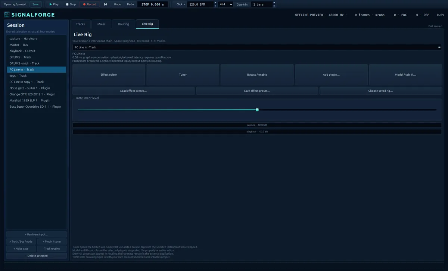Switch to the Mixer tab
The width and height of the screenshot is (448, 271).
pos(101,24)
